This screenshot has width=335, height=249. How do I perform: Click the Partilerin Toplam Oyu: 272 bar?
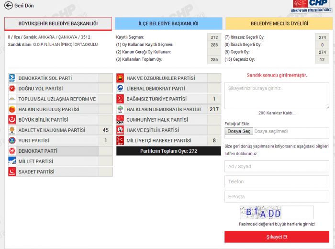(168, 151)
